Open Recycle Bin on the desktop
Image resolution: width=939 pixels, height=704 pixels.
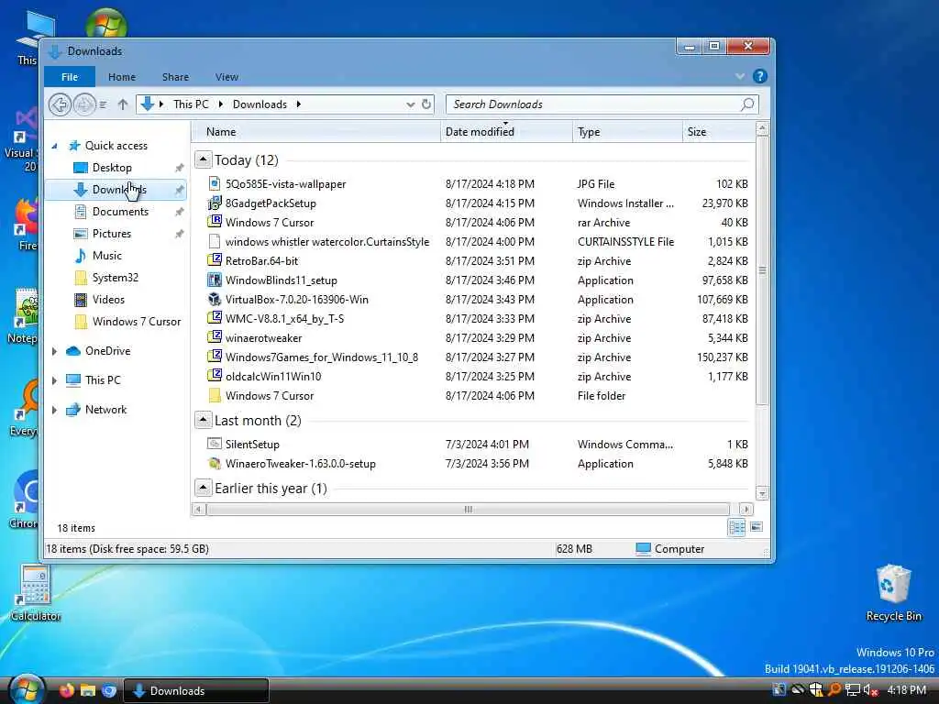(893, 593)
